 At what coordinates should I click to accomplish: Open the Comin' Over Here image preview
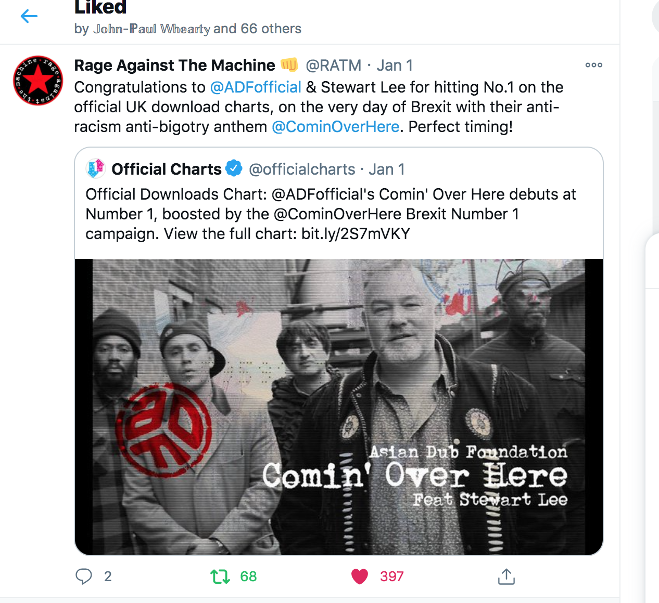pos(339,407)
